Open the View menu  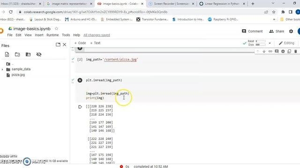pyautogui.click(x=28, y=35)
